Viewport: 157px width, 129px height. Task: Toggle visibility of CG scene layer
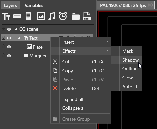(x=9, y=29)
